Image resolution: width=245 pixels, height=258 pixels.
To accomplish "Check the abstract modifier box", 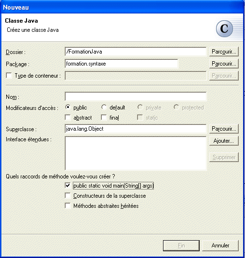I will tap(68, 118).
